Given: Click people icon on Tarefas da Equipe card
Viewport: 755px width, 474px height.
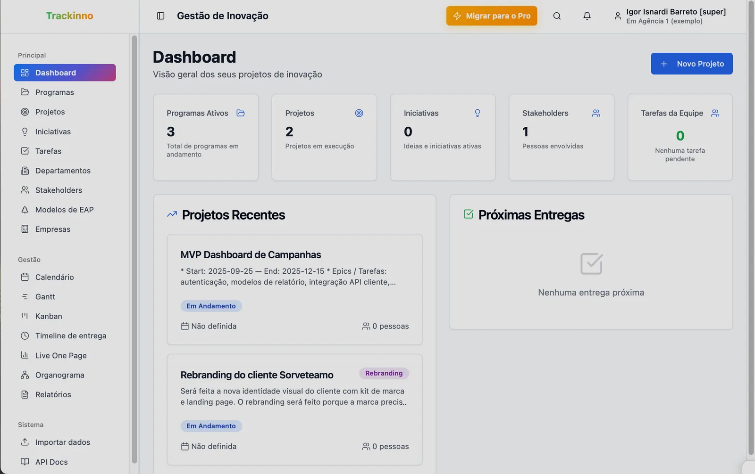Looking at the screenshot, I should tap(715, 113).
